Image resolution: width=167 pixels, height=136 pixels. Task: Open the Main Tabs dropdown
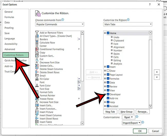click(x=128, y=24)
